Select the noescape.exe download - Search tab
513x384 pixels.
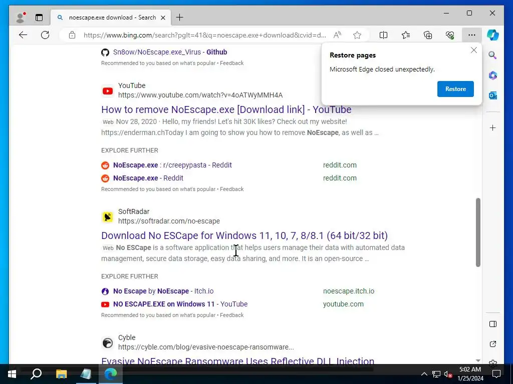coord(111,17)
